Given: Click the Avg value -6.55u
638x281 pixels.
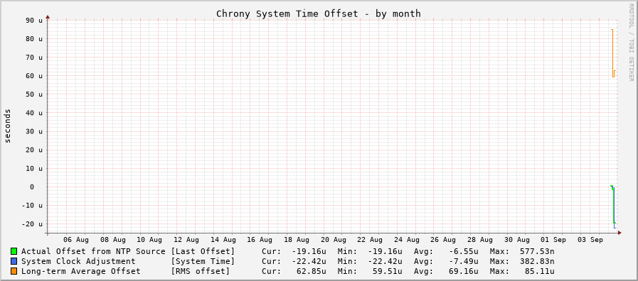Looking at the screenshot, I should click(464, 251).
